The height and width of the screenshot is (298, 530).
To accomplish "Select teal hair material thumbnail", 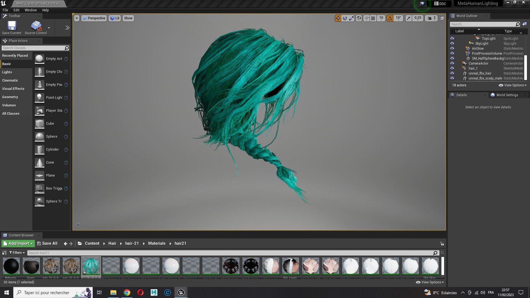I will (x=91, y=266).
